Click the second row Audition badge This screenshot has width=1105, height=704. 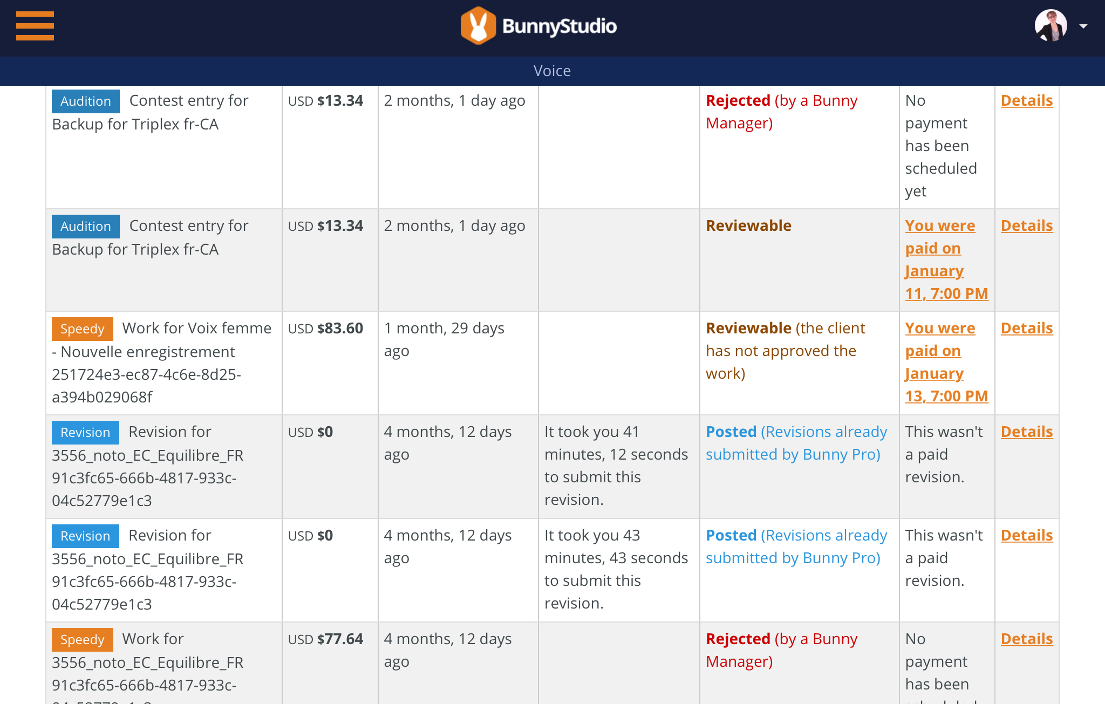(85, 227)
